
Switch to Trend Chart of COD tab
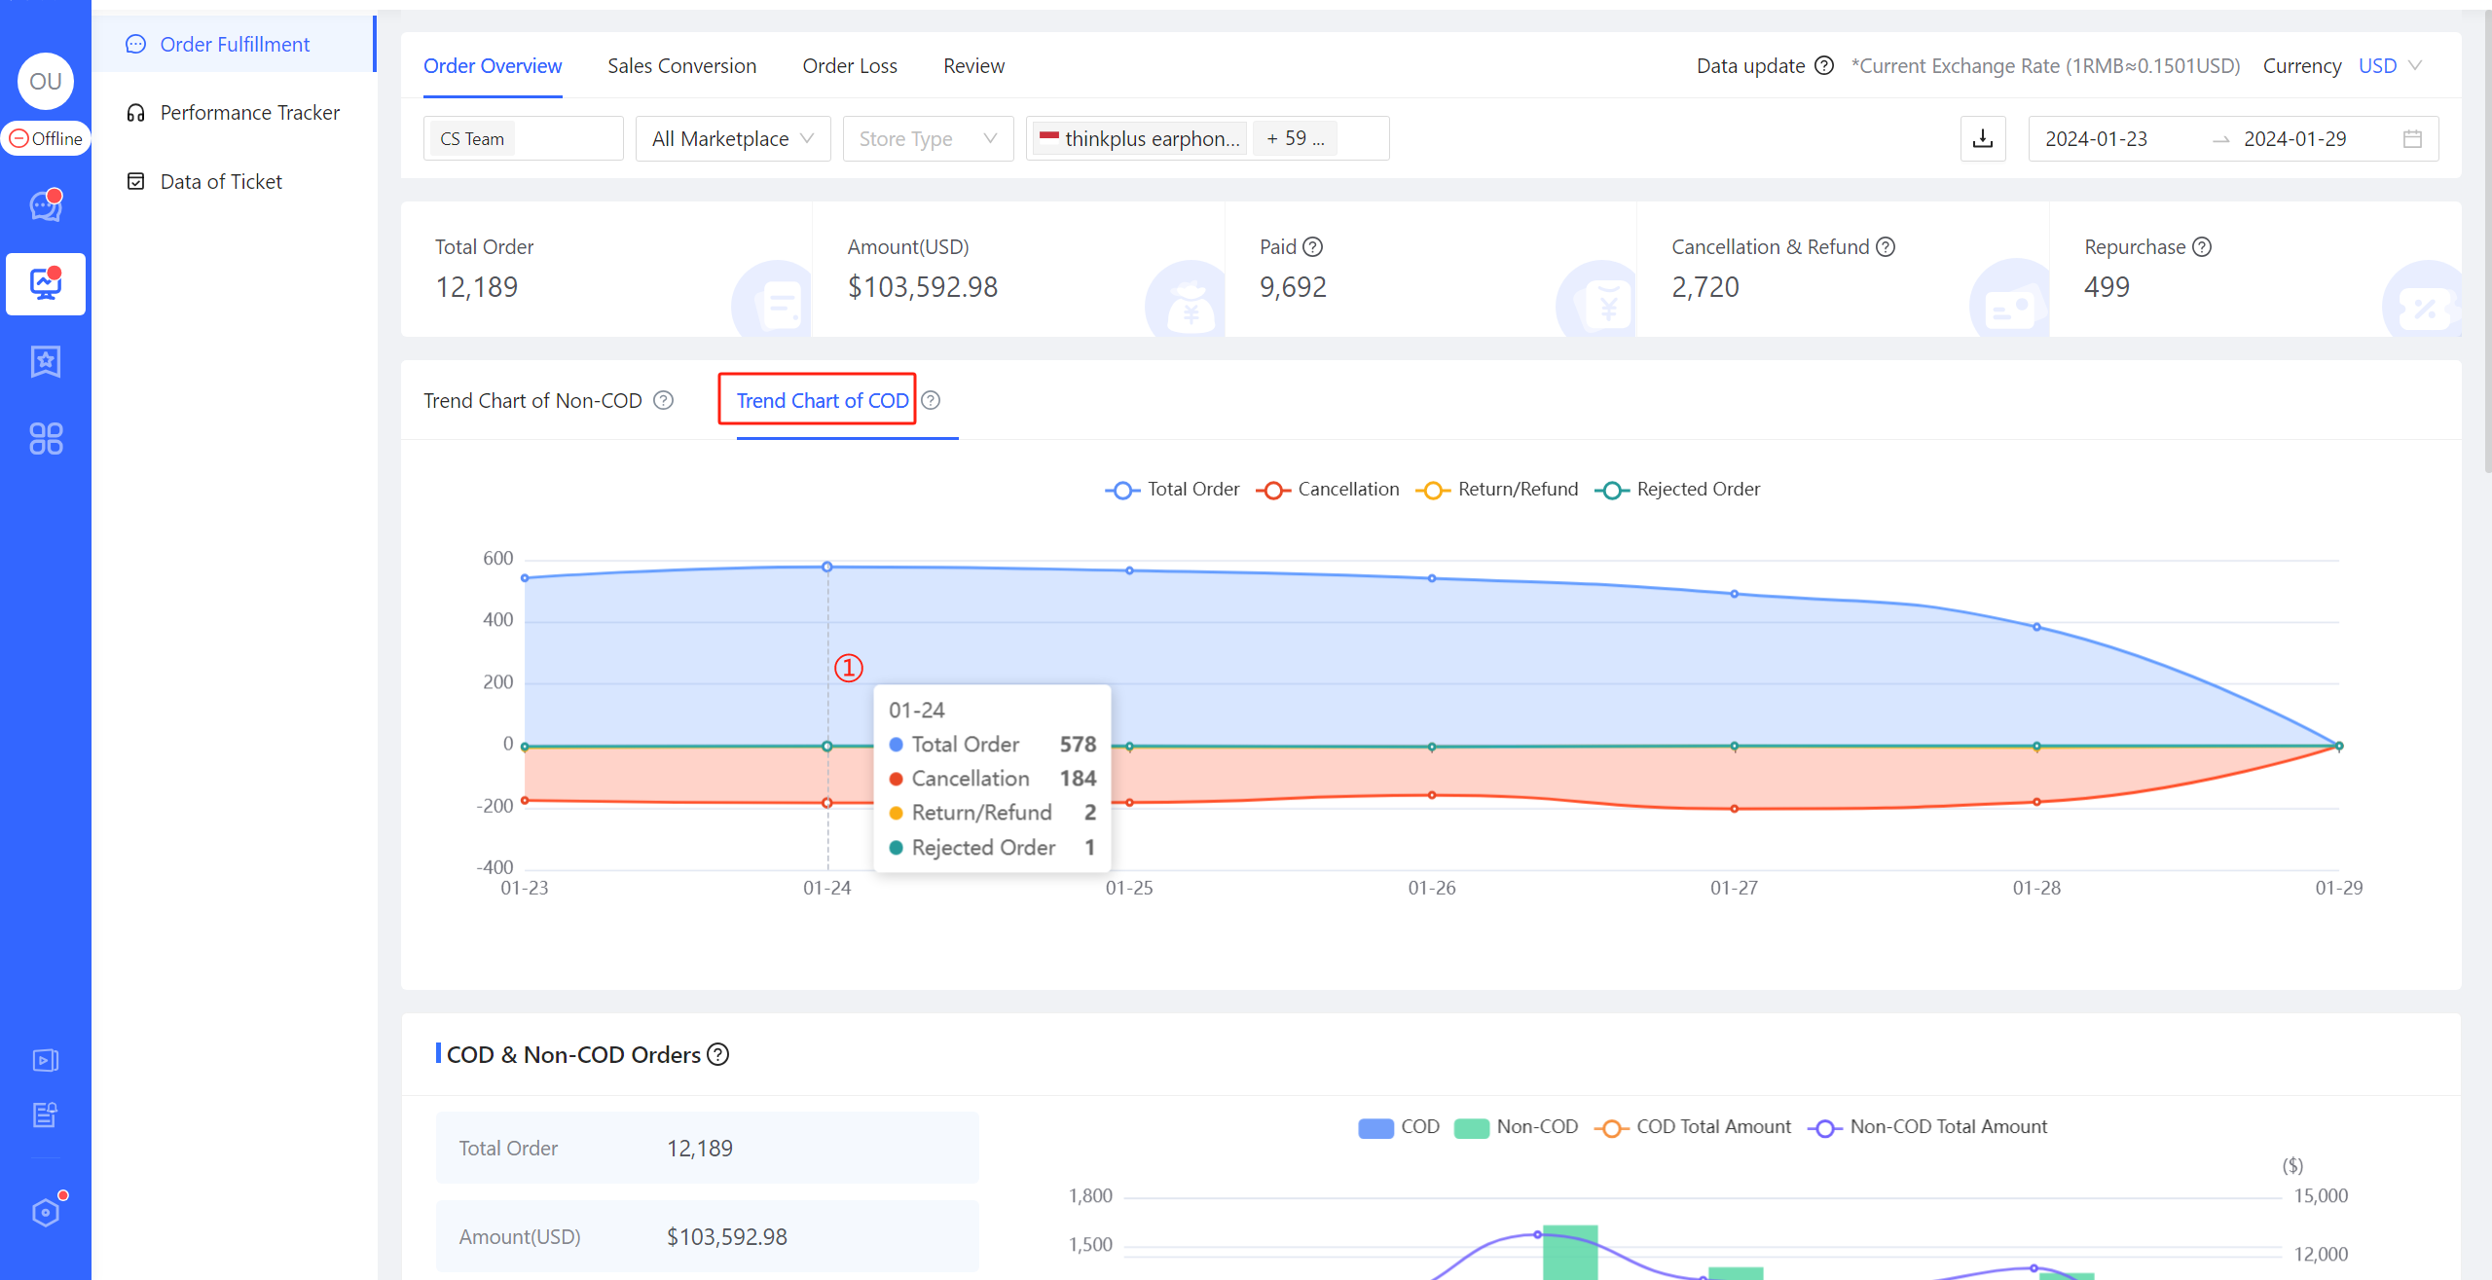click(823, 401)
